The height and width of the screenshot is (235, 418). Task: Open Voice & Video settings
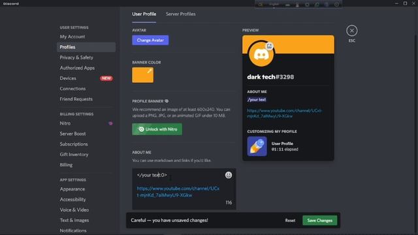pos(86,210)
